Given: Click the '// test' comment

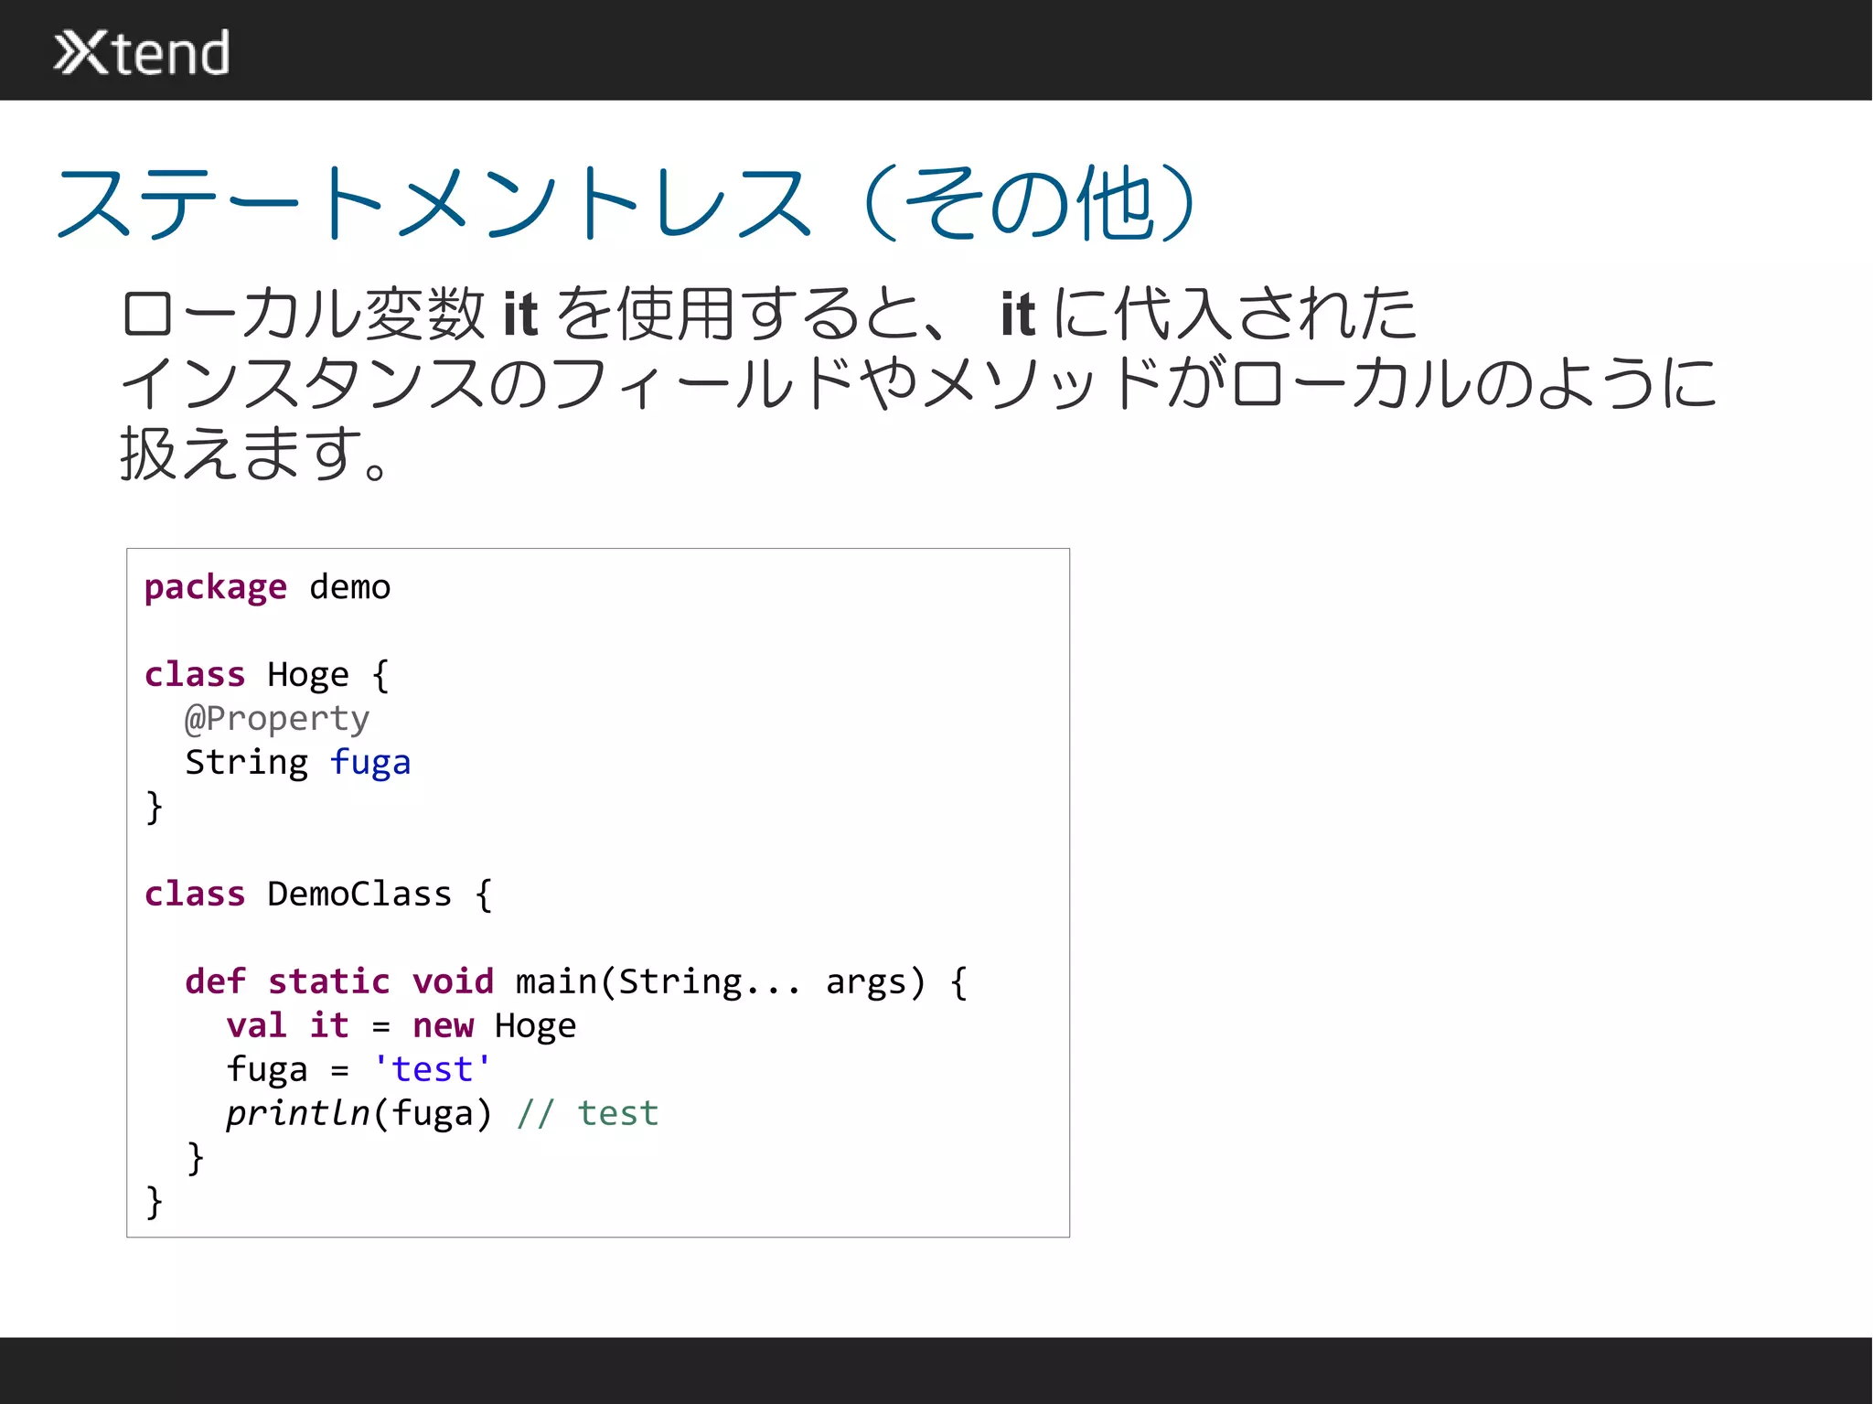Looking at the screenshot, I should (x=587, y=1114).
